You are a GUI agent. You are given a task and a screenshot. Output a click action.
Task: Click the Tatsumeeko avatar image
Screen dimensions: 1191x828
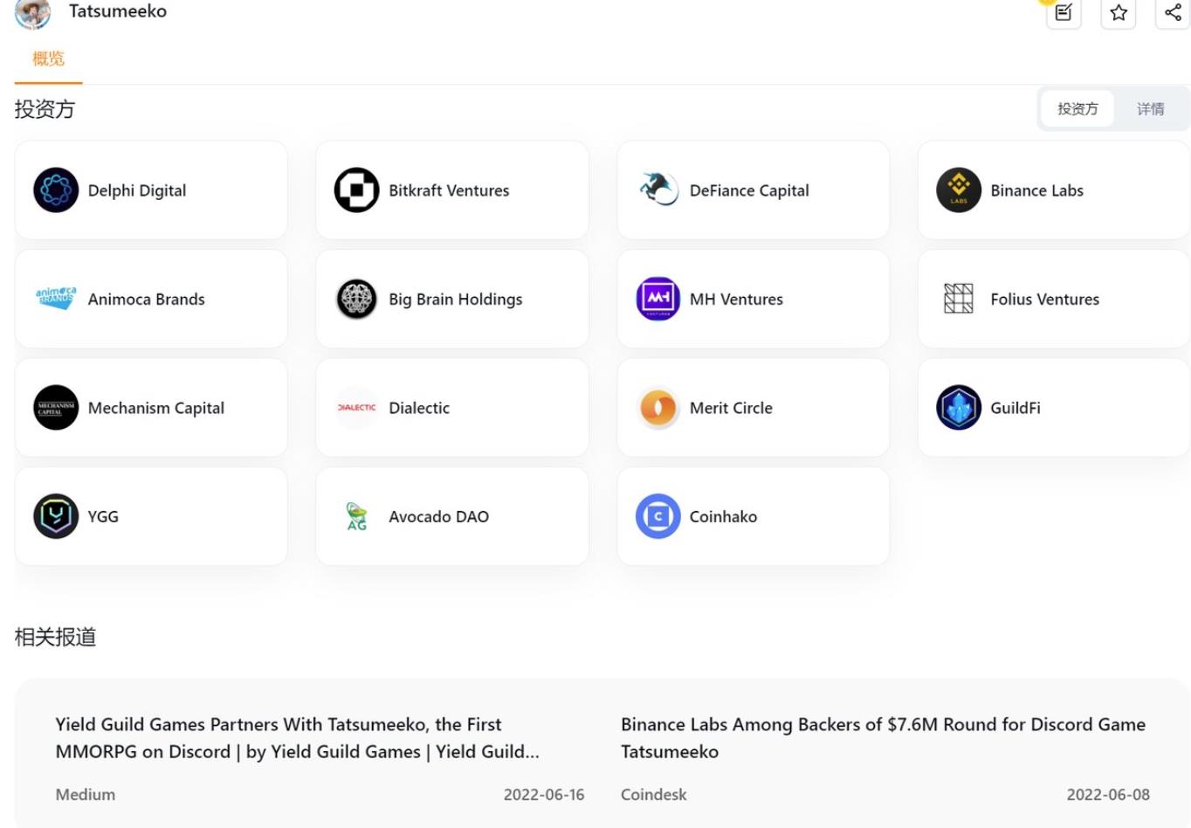click(33, 12)
